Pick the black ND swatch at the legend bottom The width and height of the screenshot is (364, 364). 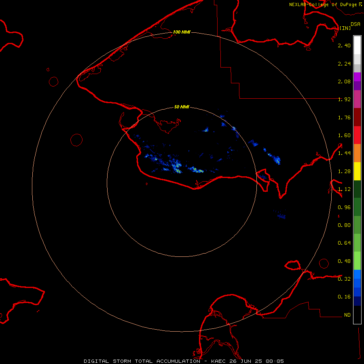click(357, 315)
